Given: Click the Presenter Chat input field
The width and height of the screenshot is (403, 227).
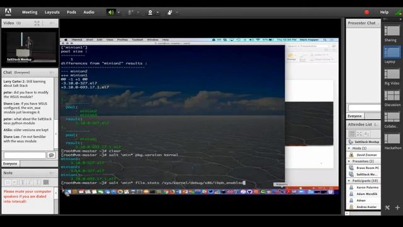Looking at the screenshot, I should (x=365, y=108).
